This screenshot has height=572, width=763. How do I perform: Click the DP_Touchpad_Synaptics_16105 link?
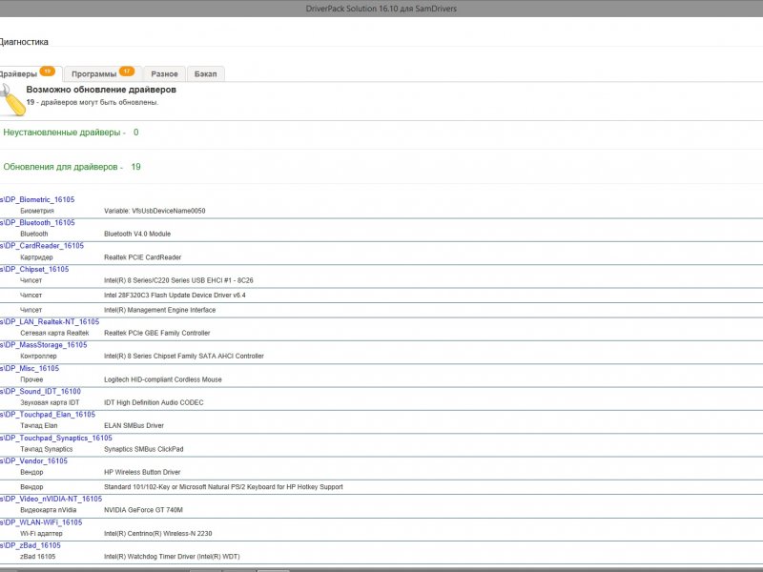(56, 438)
